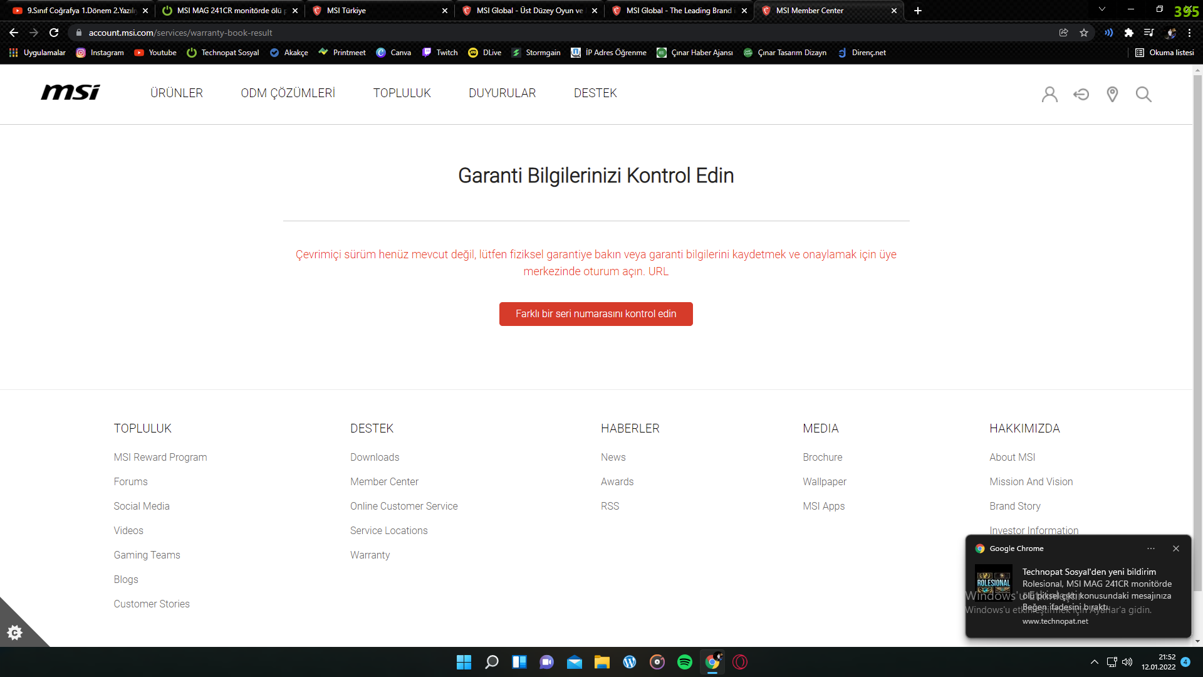The image size is (1203, 677).
Task: Open DESTEK navigation menu
Action: 595,93
